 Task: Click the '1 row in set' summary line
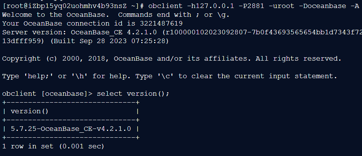click(x=53, y=146)
